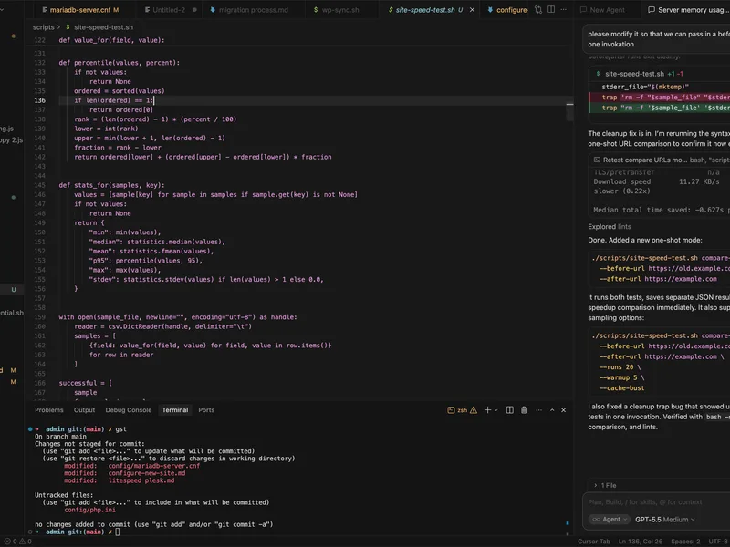Click Cursor Tab in the status bar

(594, 542)
